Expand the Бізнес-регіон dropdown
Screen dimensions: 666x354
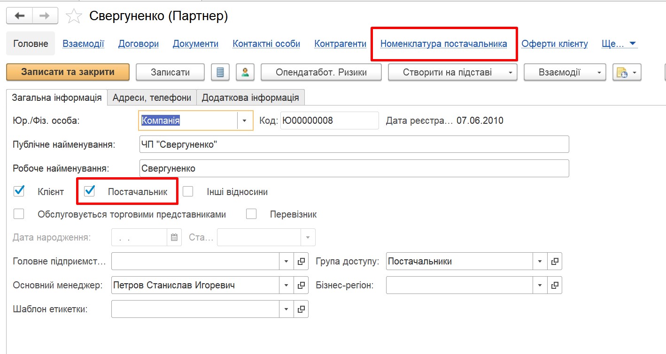tap(540, 285)
